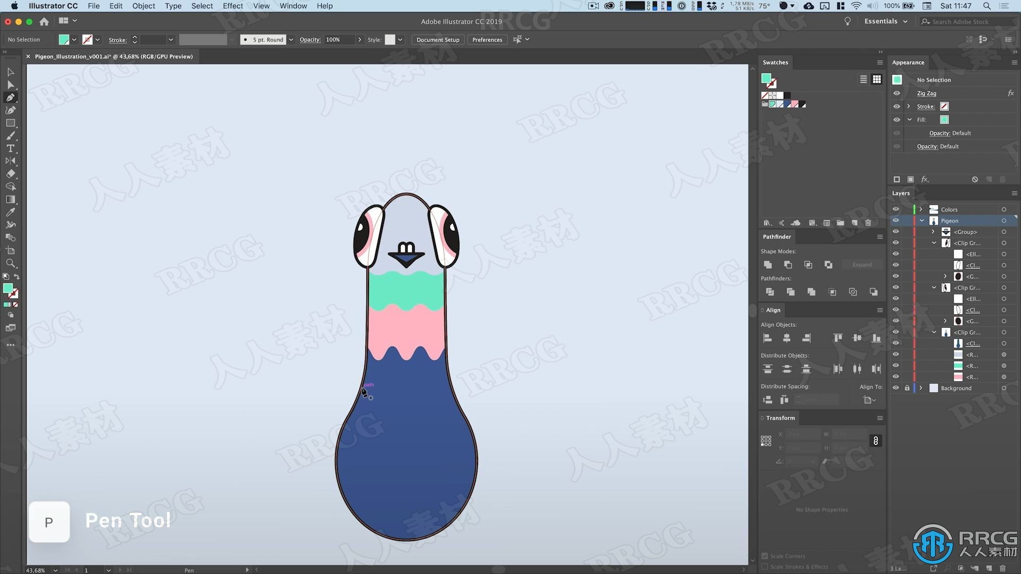Click Horizontal Align Center icon

pyautogui.click(x=787, y=338)
